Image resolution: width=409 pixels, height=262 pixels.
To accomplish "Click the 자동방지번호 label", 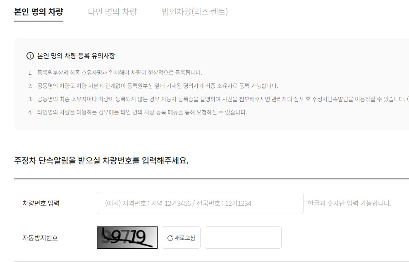I will coord(40,238).
